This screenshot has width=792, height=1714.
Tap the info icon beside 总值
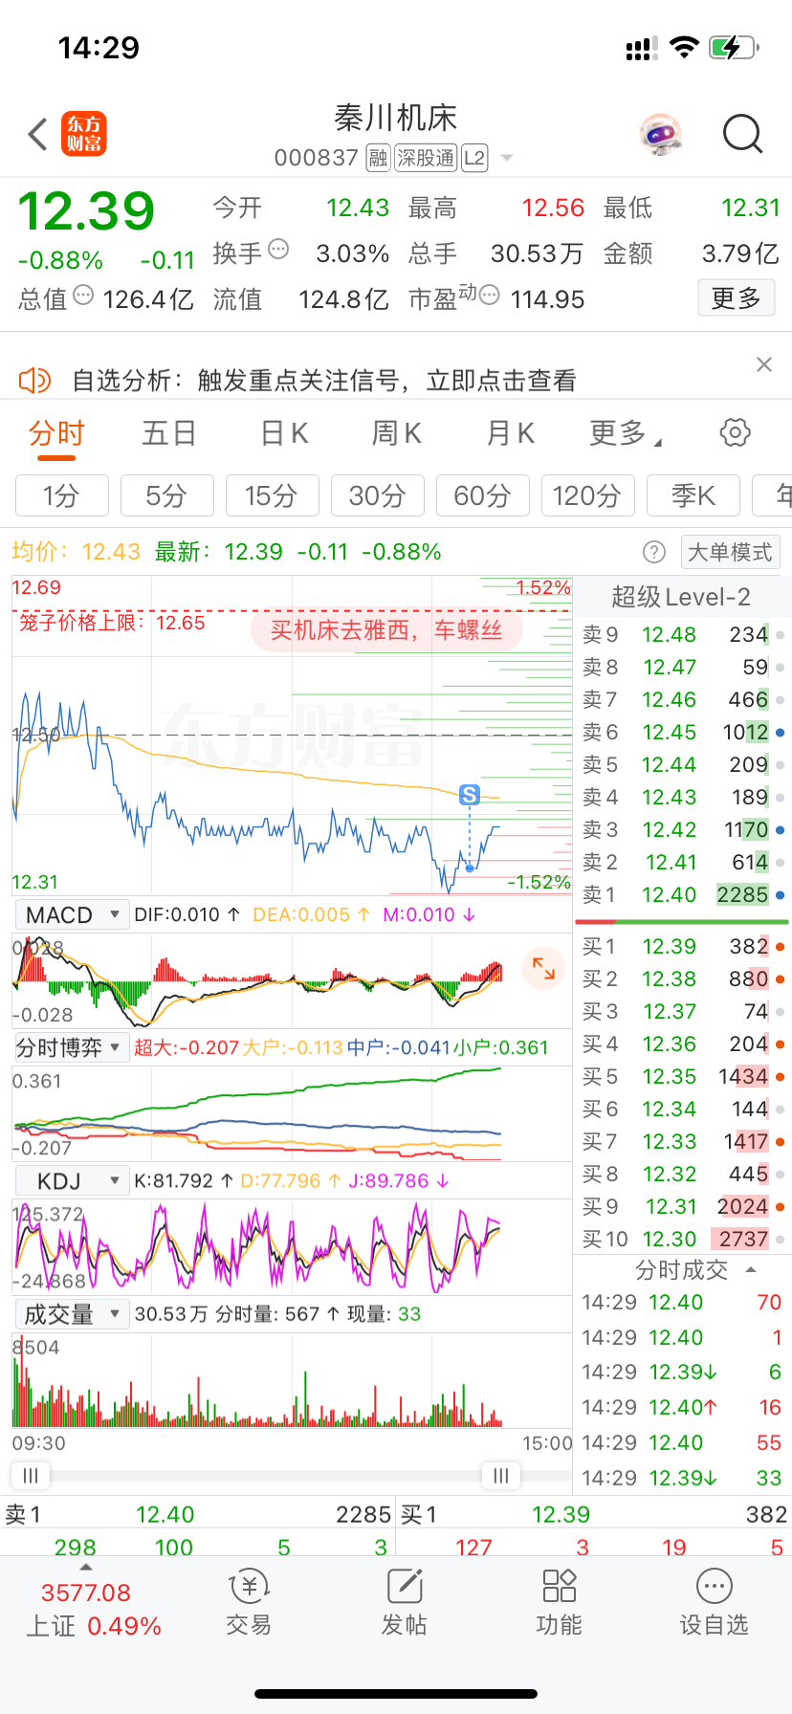[x=83, y=296]
